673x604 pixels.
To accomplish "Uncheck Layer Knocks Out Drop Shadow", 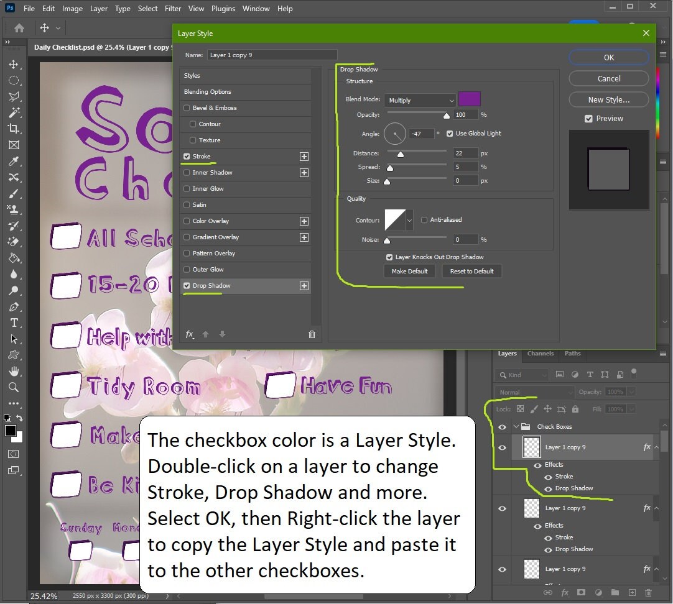I will tap(389, 257).
